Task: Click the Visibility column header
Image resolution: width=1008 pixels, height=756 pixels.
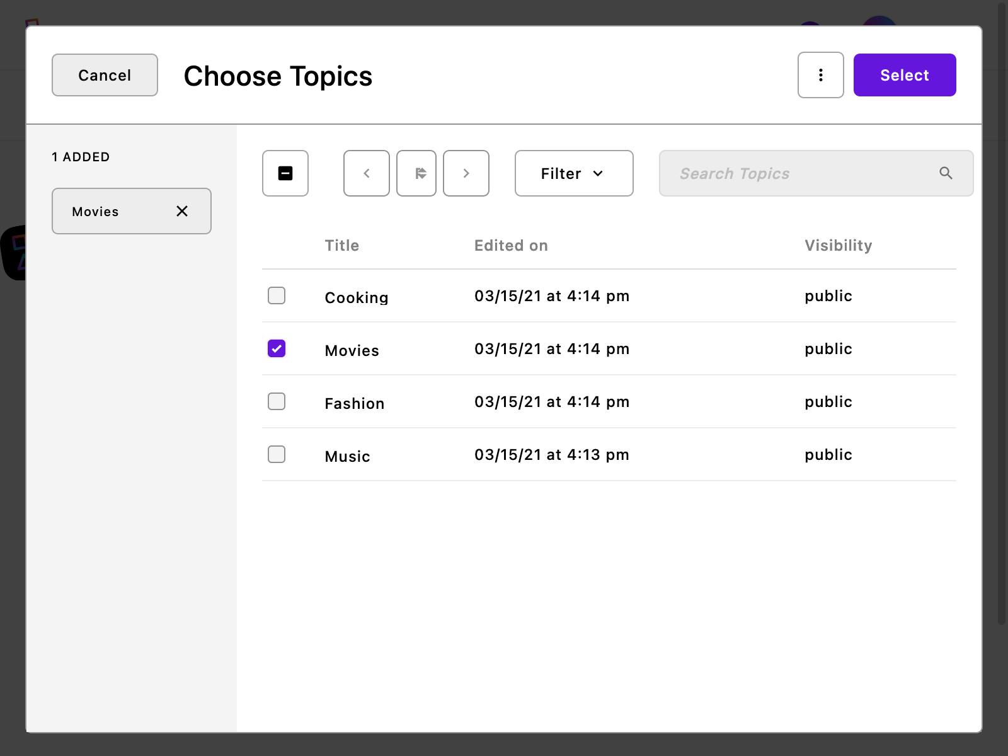Action: [838, 245]
